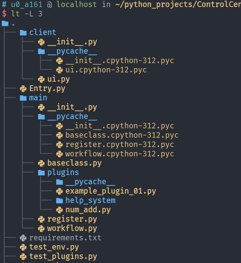Click the register.py file name
This screenshot has width=241, height=263.
[x=72, y=219]
